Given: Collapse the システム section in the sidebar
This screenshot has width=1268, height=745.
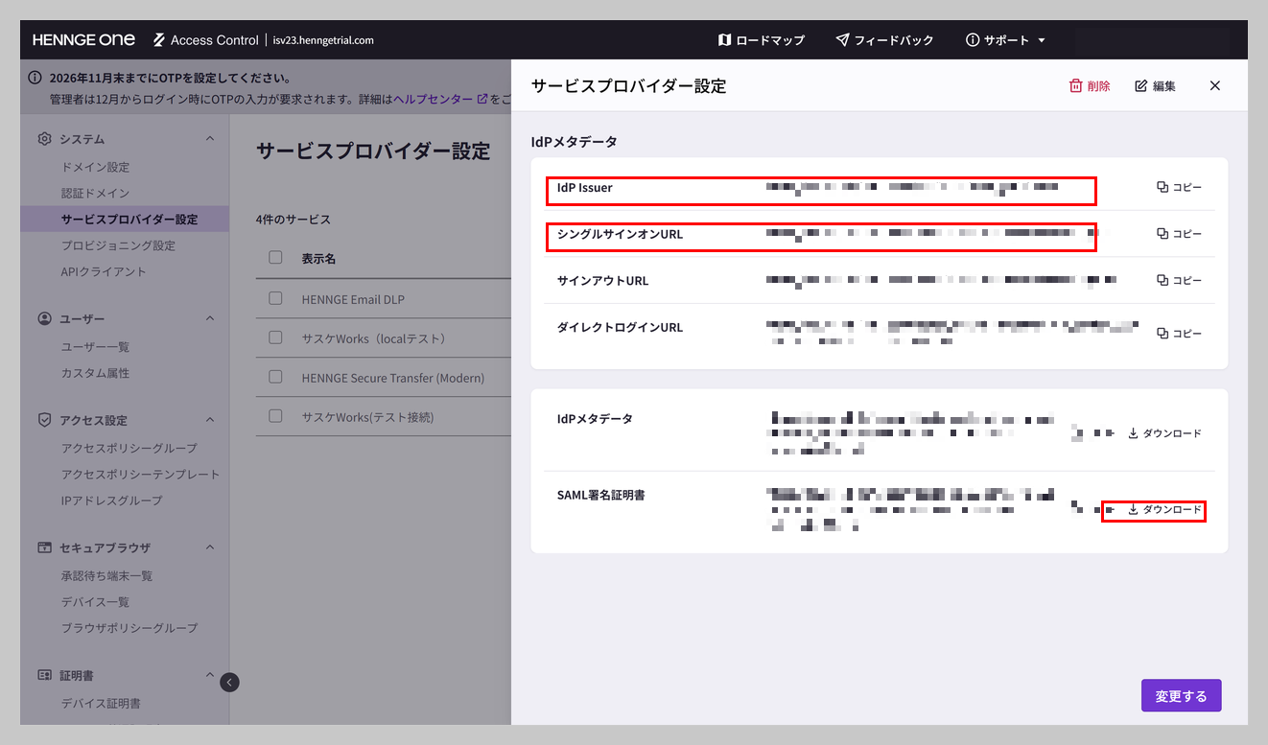Looking at the screenshot, I should tap(210, 139).
